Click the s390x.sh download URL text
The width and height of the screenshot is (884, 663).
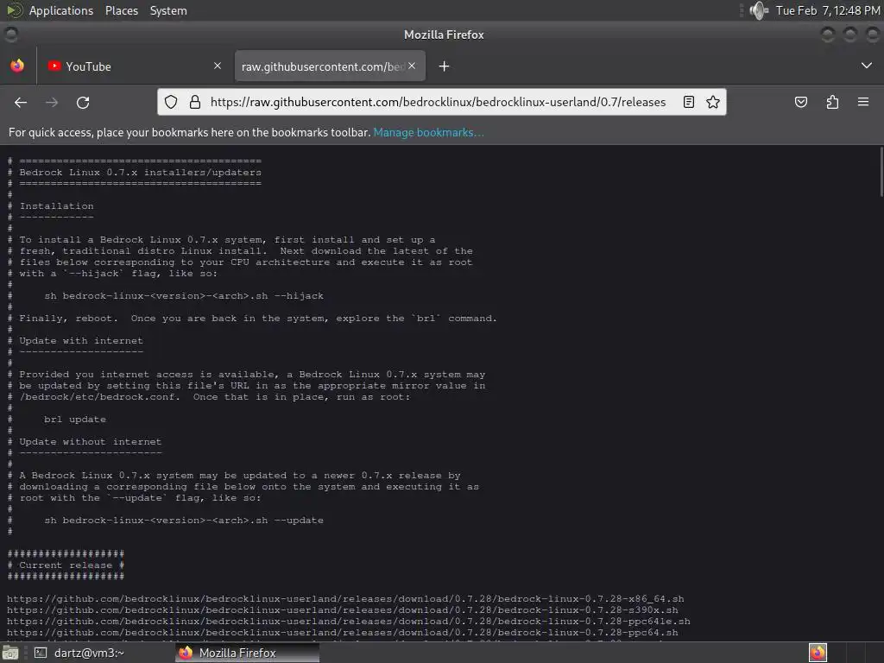[x=342, y=610]
